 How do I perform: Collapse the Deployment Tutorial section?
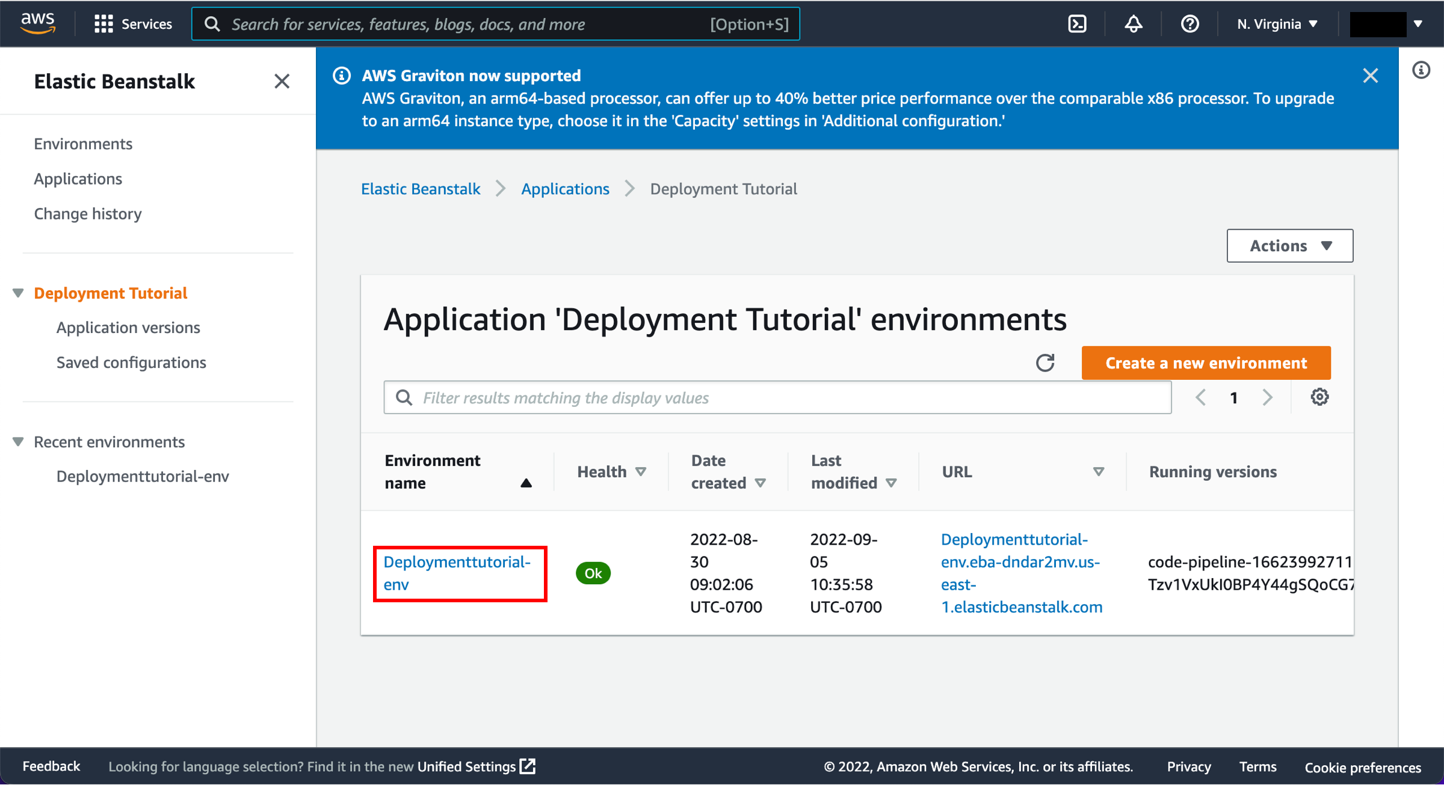18,293
